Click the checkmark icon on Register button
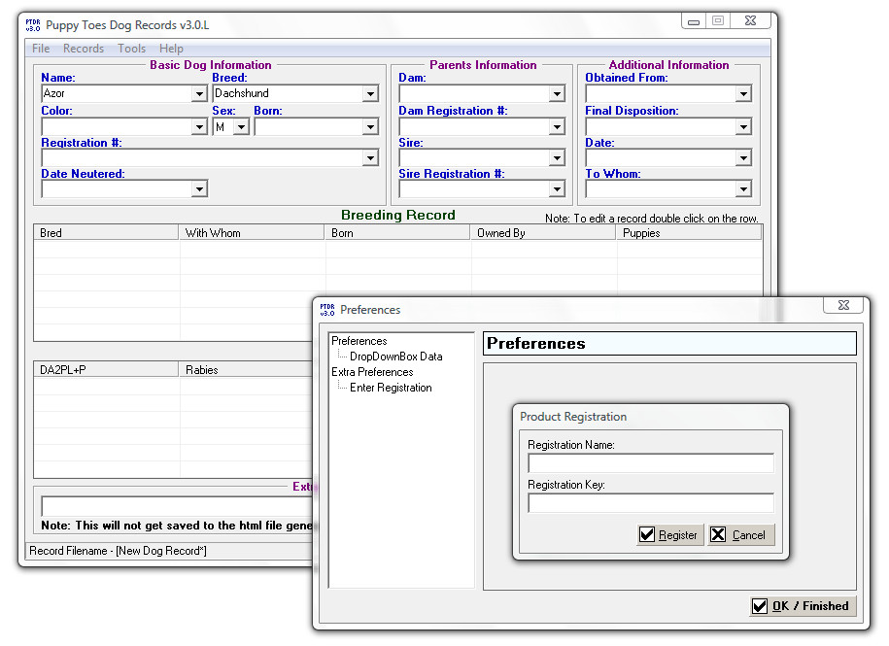Image resolution: width=889 pixels, height=646 pixels. click(x=647, y=535)
